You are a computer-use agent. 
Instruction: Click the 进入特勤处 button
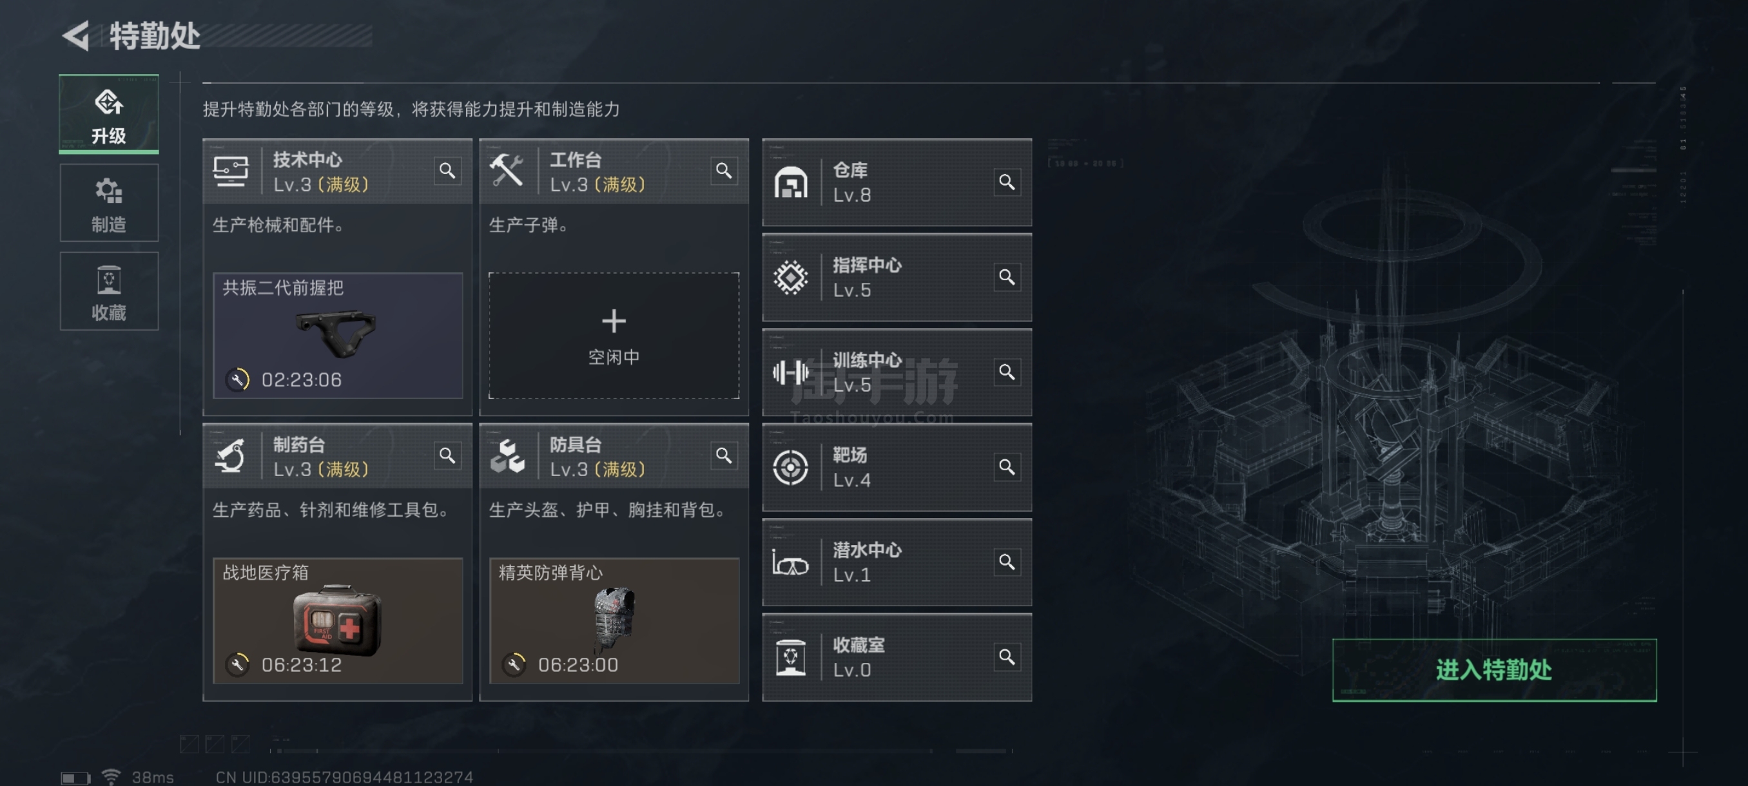(x=1494, y=669)
